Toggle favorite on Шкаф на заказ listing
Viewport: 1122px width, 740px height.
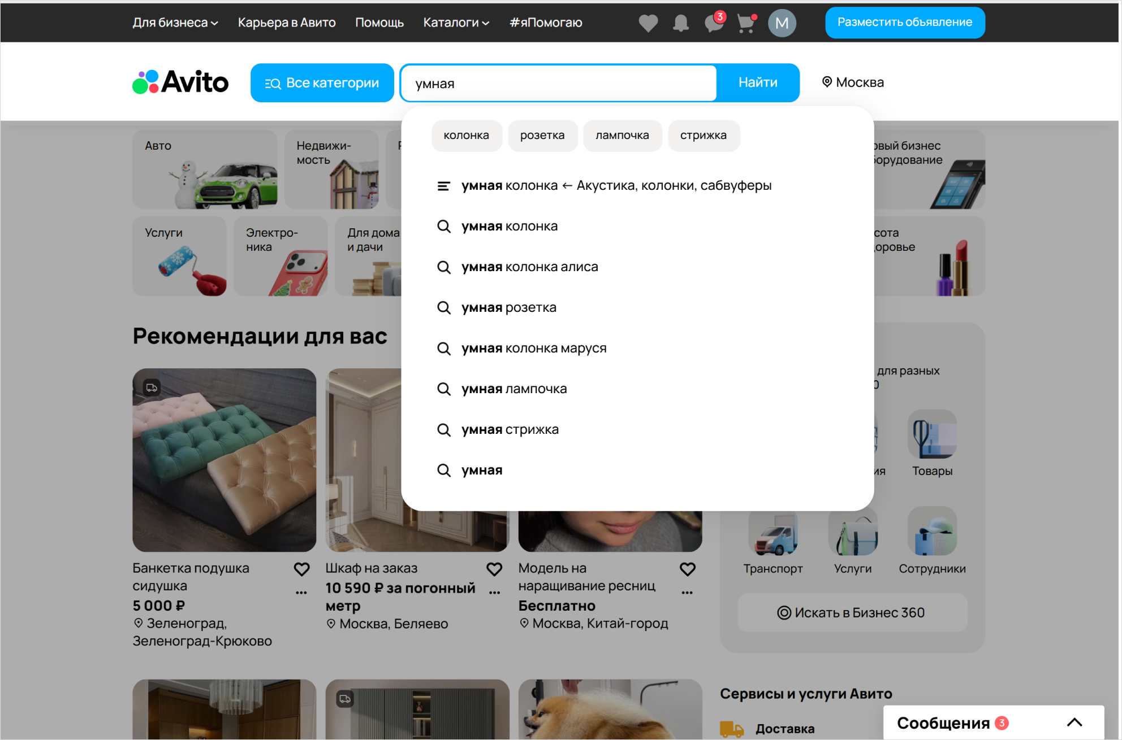pos(494,569)
